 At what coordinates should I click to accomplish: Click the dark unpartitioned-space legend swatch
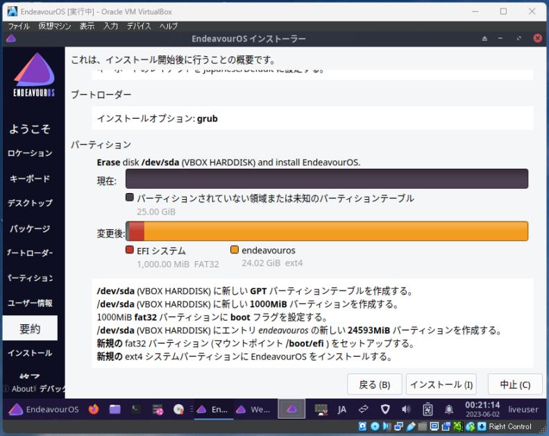click(x=130, y=197)
